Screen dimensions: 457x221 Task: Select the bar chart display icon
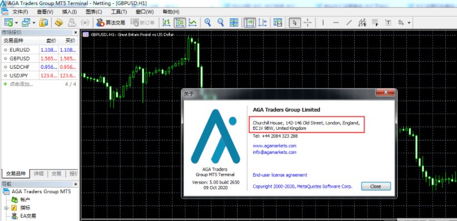click(x=167, y=22)
